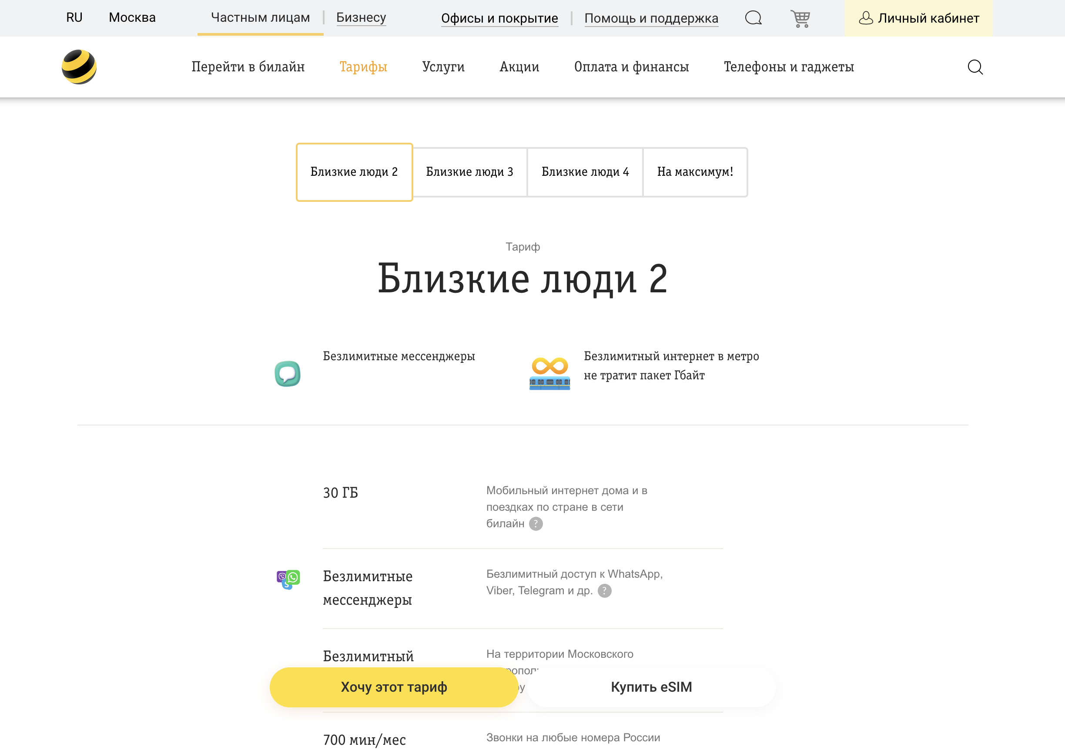Open search in the main navigation bar
Viewport: 1065px width, 750px height.
[975, 67]
